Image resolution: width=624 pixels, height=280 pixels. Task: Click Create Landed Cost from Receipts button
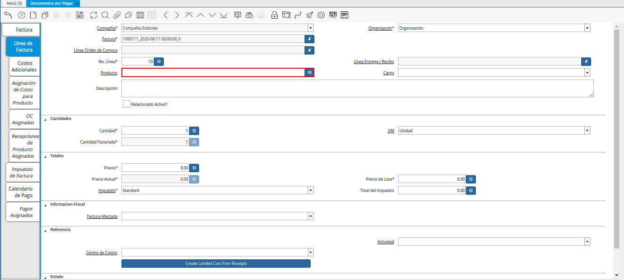pyautogui.click(x=216, y=264)
